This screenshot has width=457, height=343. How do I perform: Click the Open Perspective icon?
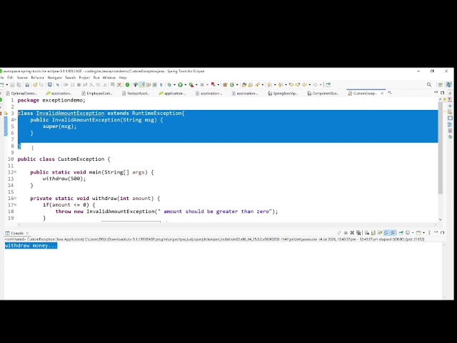point(440,85)
